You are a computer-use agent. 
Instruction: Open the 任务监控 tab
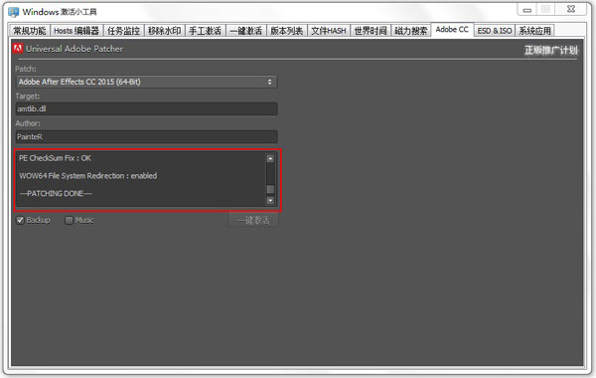point(123,31)
